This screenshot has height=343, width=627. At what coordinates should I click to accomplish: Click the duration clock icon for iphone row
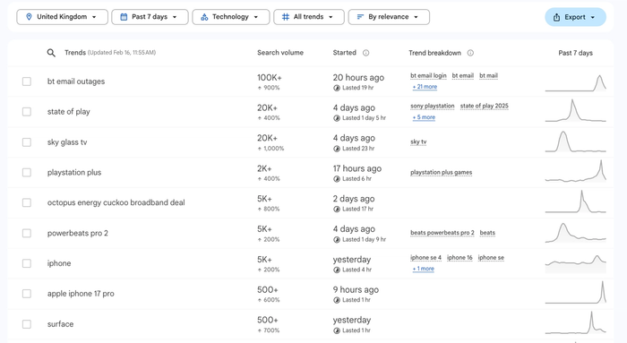[337, 270]
